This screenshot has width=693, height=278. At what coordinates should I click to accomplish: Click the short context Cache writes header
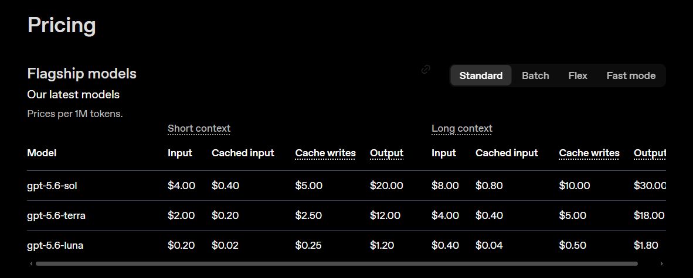325,153
